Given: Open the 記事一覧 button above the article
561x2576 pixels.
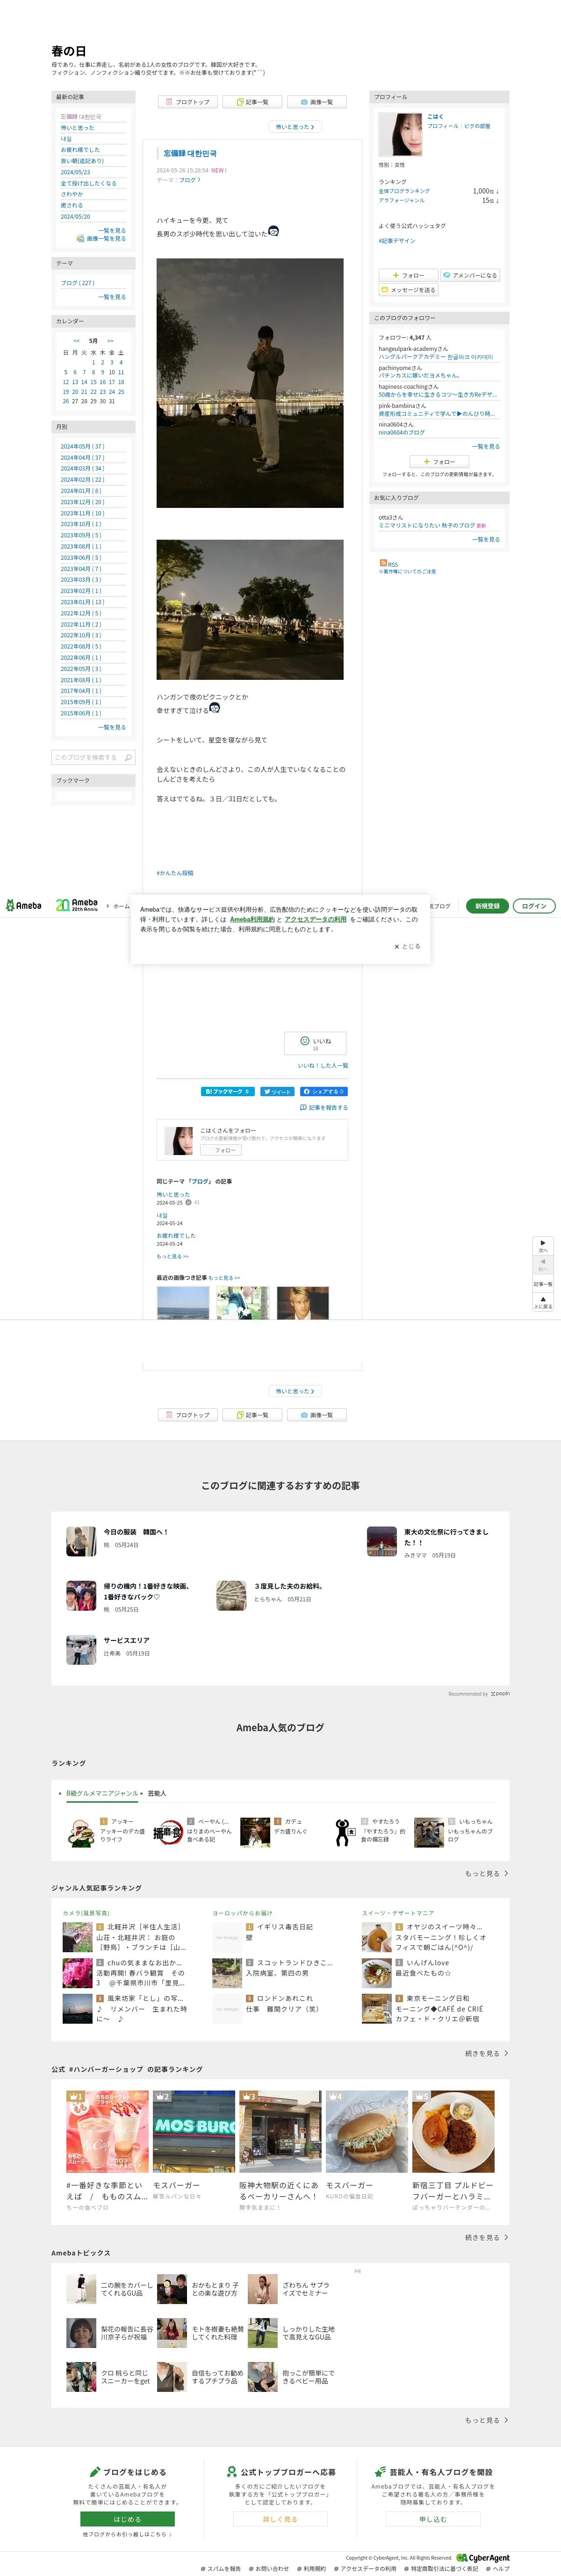Looking at the screenshot, I should [x=252, y=102].
